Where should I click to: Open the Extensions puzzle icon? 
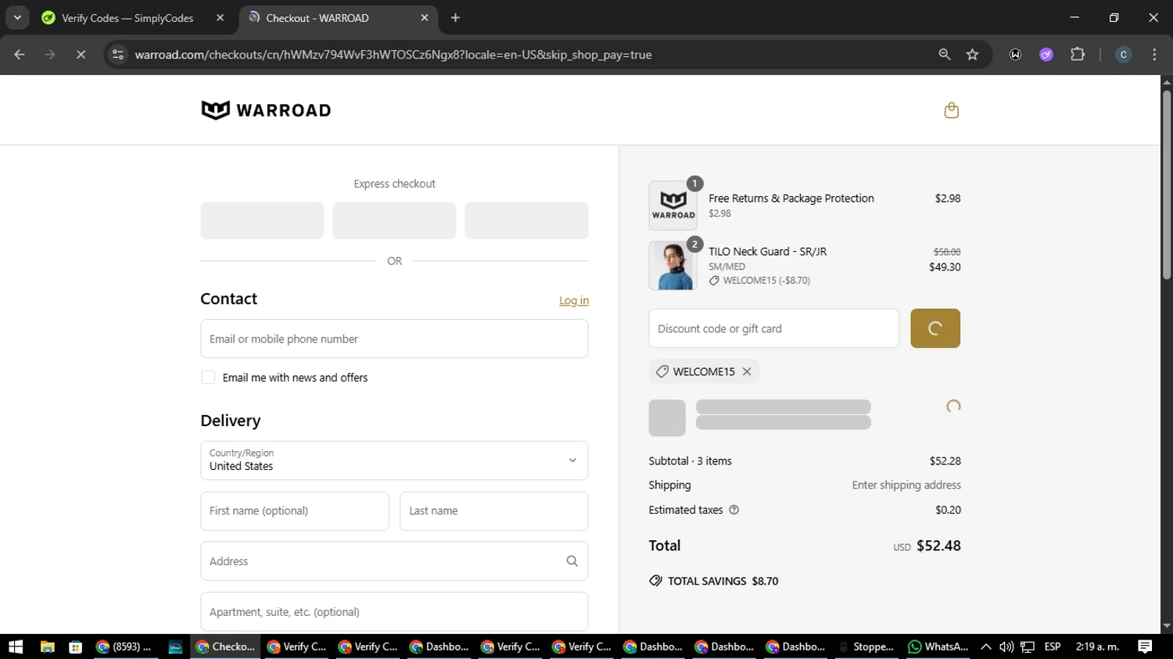point(1078,55)
